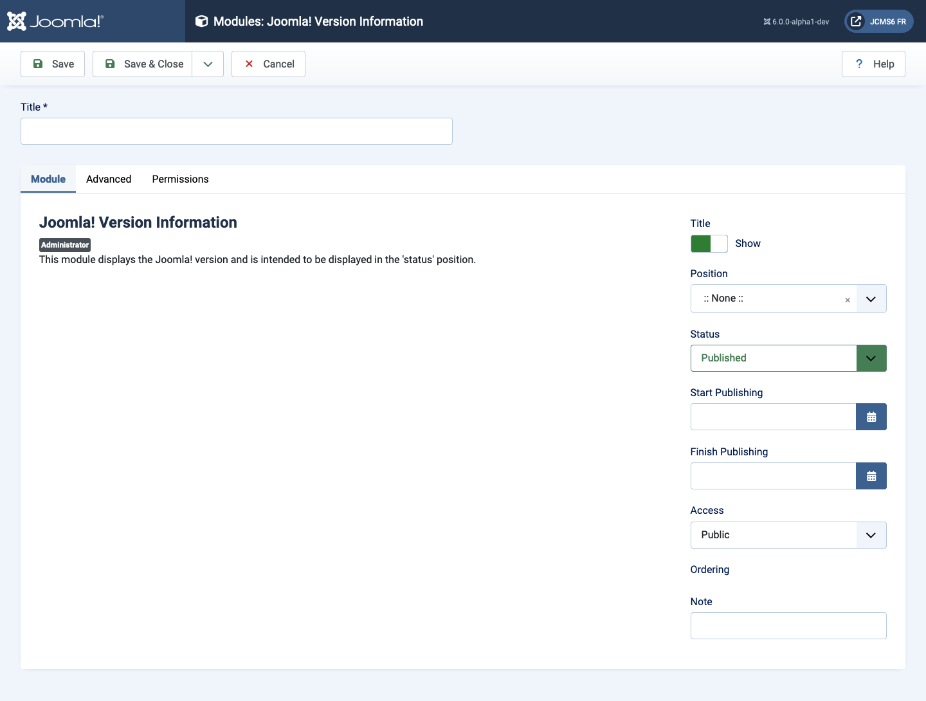Click the Note input field

[x=788, y=626]
